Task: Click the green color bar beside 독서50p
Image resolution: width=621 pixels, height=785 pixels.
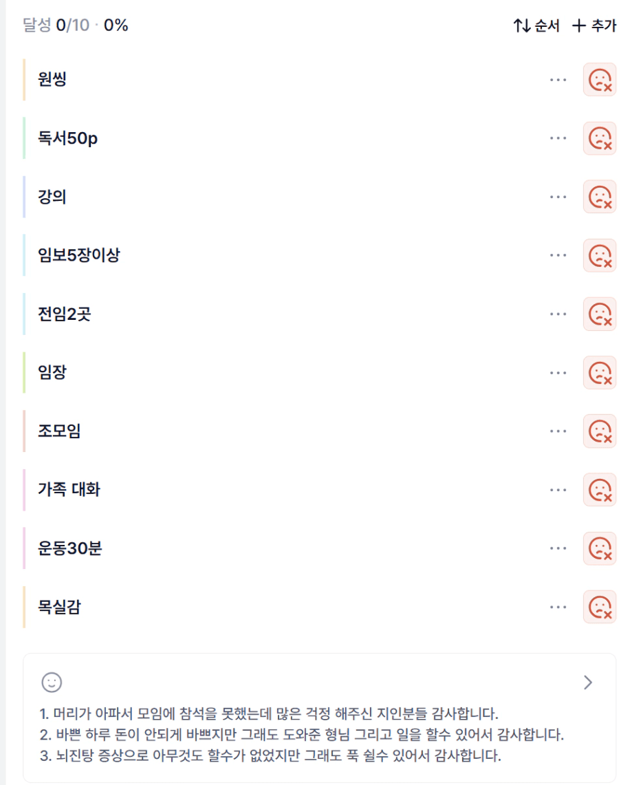Action: 24,138
